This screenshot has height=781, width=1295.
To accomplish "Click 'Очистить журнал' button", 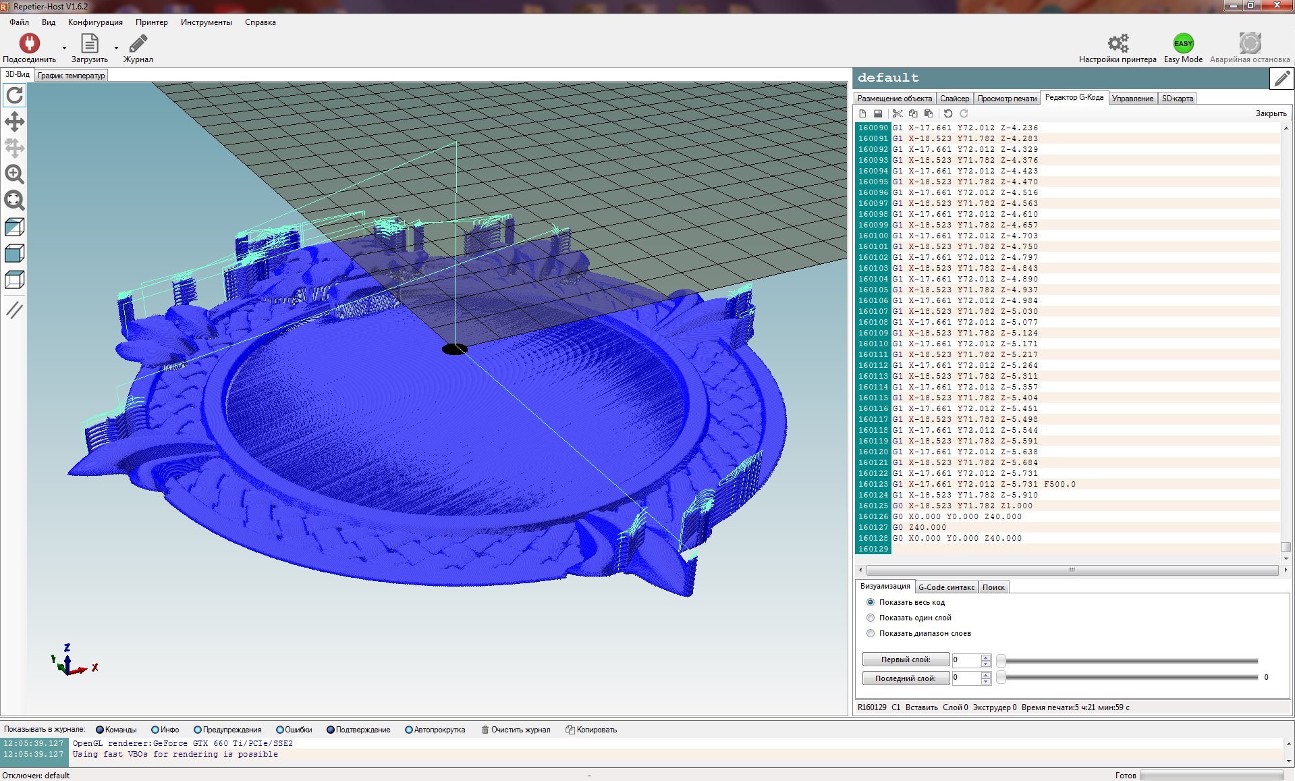I will pos(516,730).
